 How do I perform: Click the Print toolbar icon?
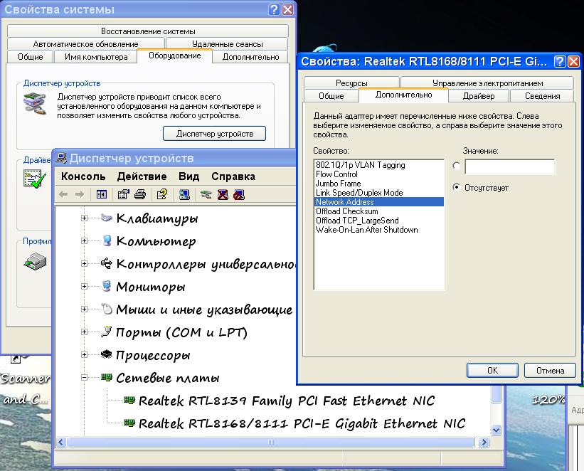(140, 194)
